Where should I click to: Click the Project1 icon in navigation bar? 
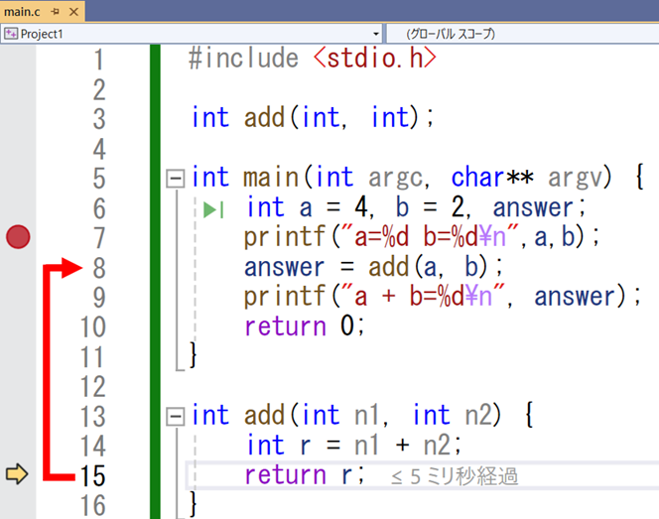point(11,34)
